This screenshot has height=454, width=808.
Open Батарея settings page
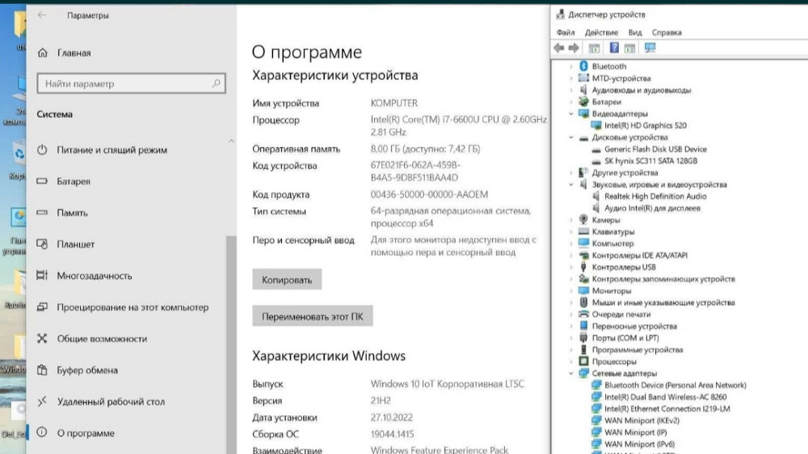(74, 181)
